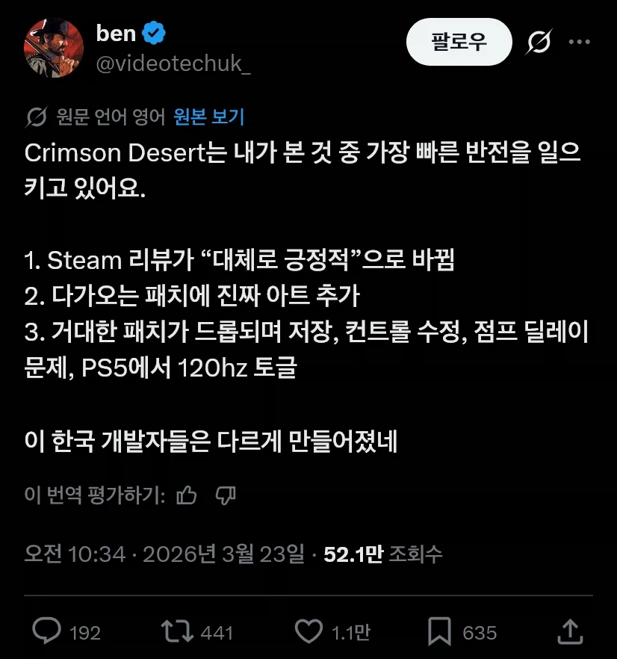Toggle the heart like icon
617x659 pixels.
point(308,632)
